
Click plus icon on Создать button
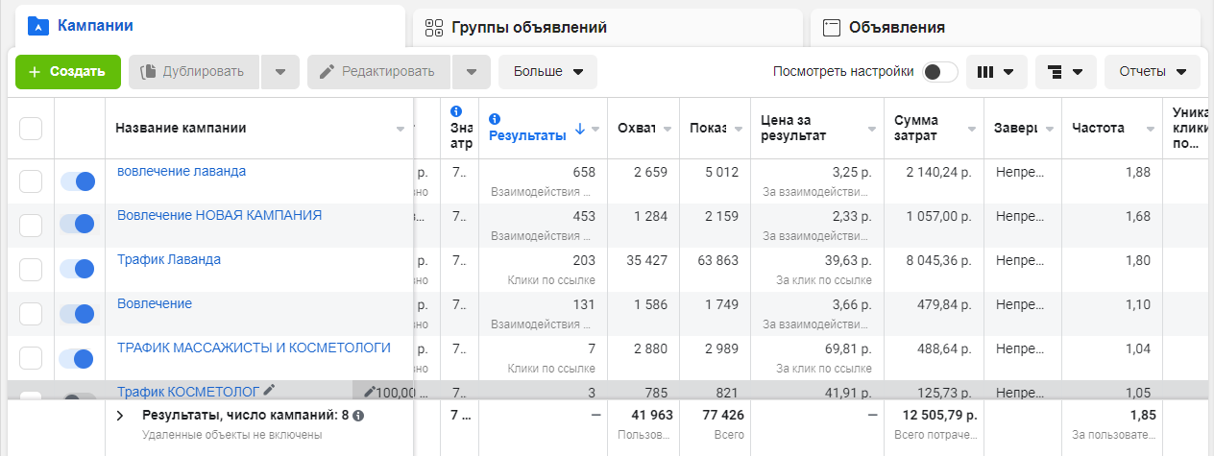coord(35,72)
